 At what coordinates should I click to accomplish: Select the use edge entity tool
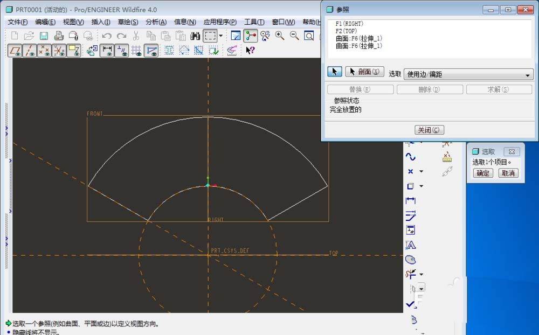click(x=410, y=186)
